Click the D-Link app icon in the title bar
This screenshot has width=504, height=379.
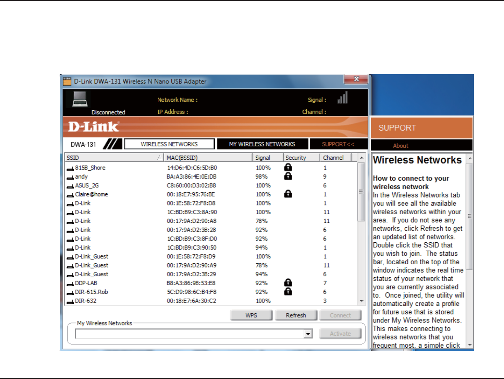point(67,81)
